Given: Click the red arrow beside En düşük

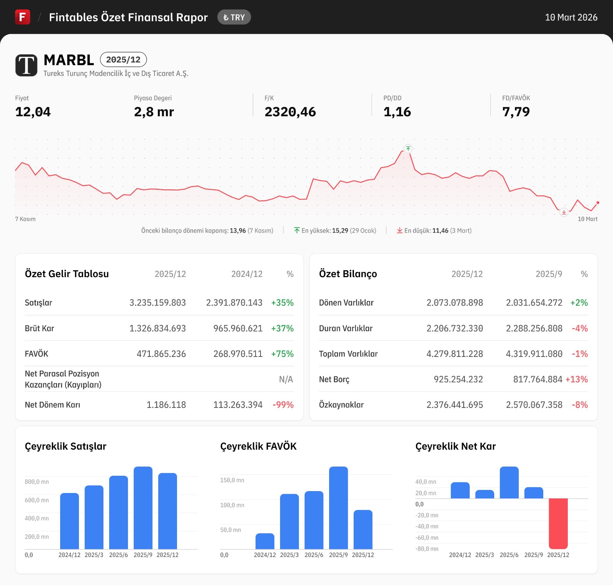Looking at the screenshot, I should click(400, 230).
